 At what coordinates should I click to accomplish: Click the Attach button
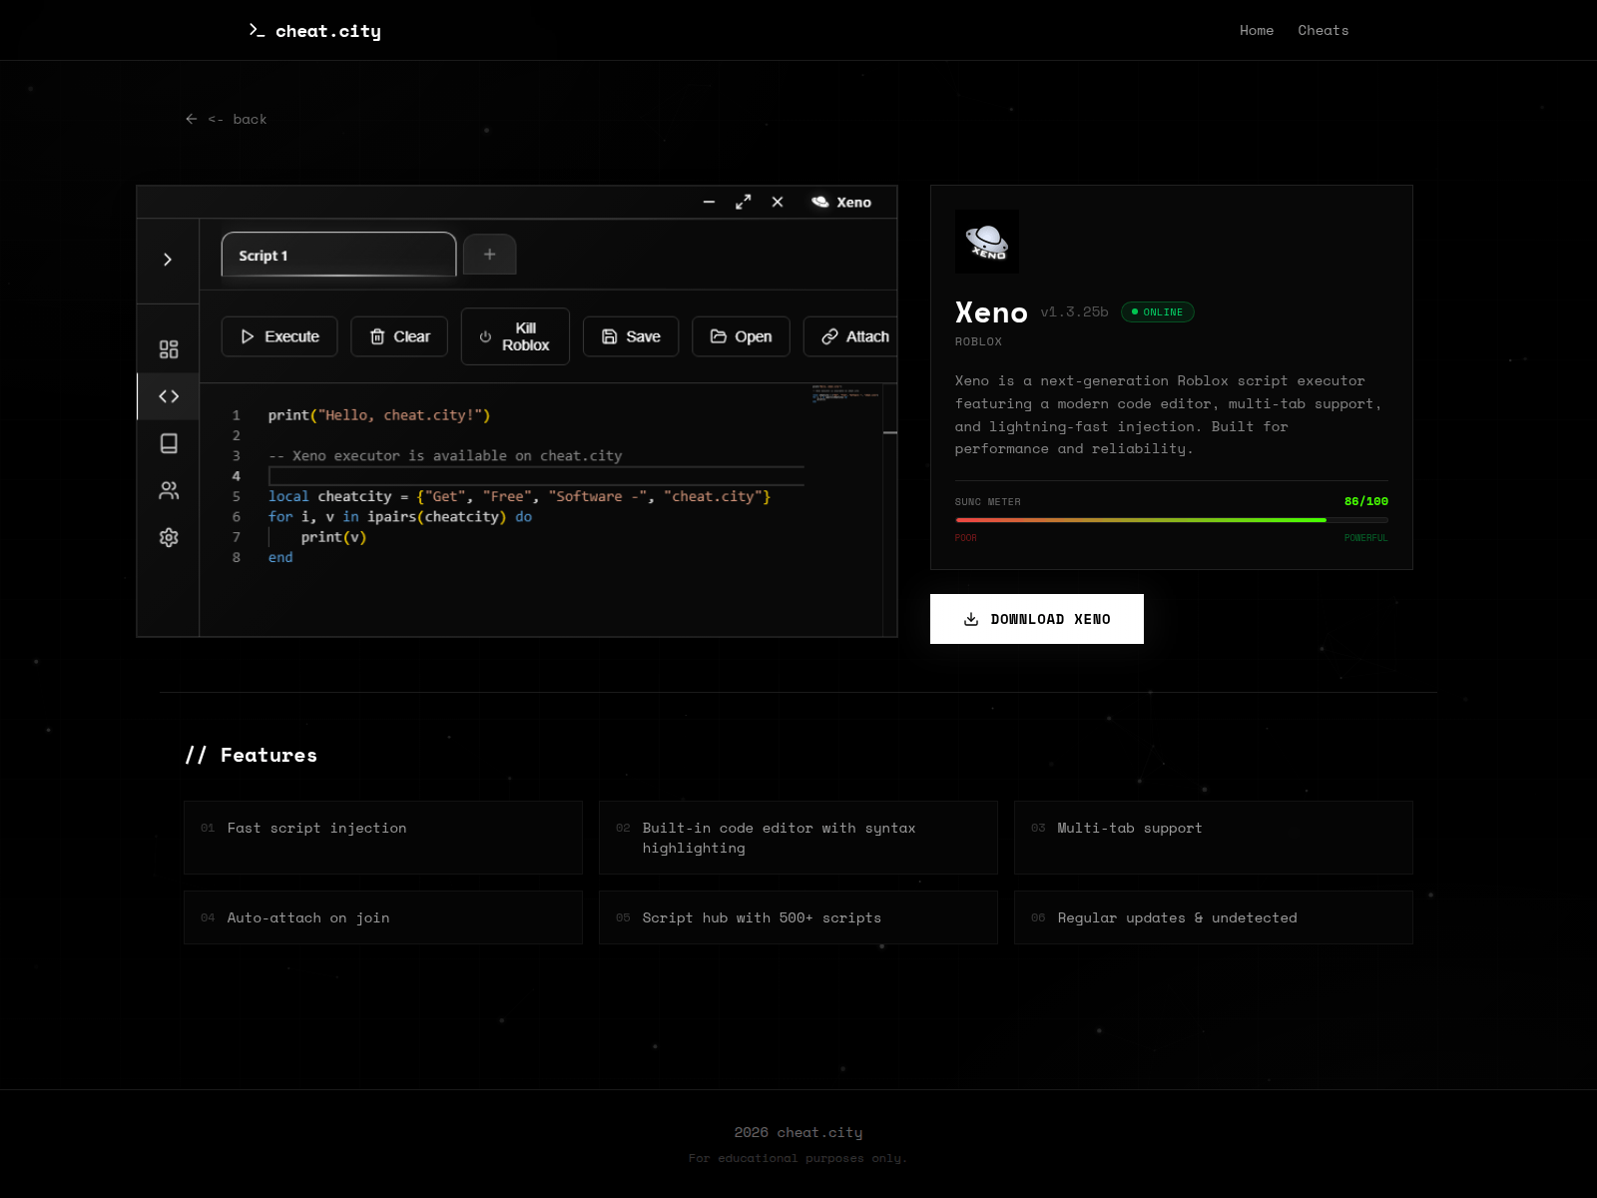850,336
